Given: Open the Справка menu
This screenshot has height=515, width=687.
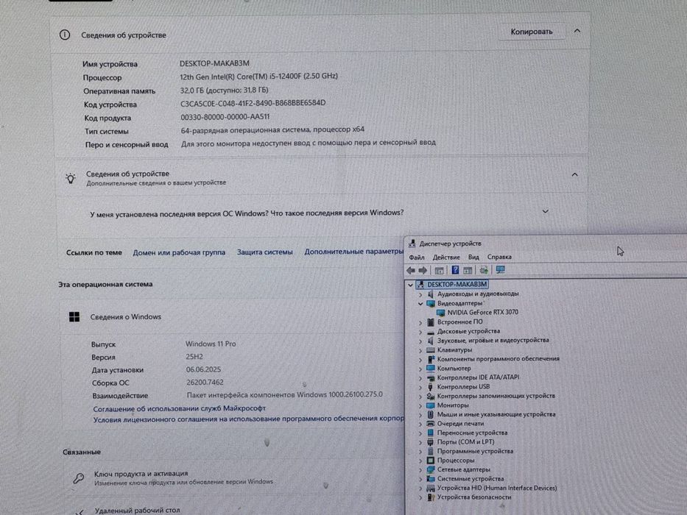Looking at the screenshot, I should (499, 257).
